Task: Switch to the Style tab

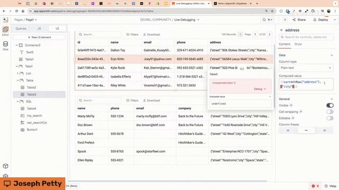Action: [298, 44]
